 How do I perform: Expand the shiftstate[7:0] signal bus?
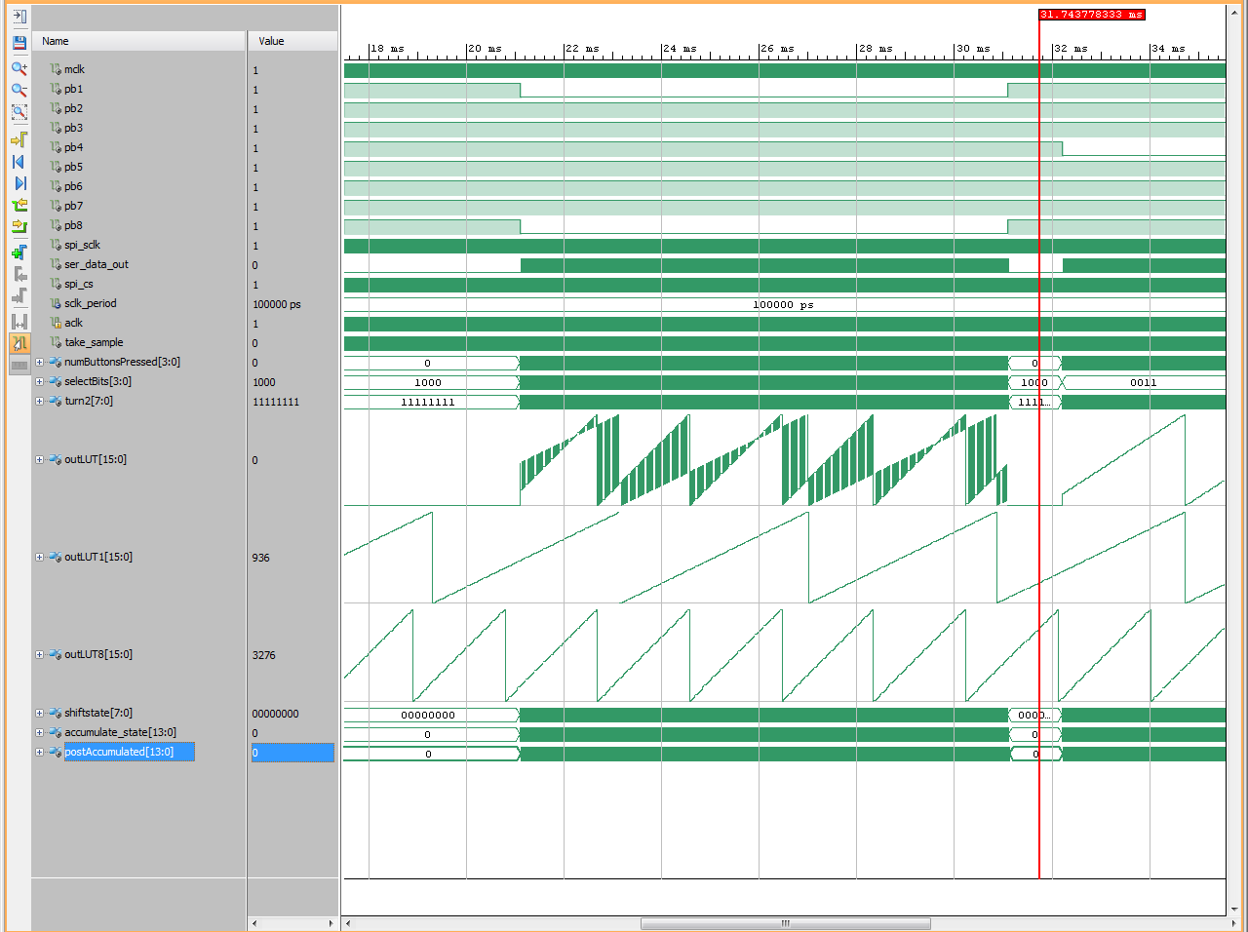point(39,713)
